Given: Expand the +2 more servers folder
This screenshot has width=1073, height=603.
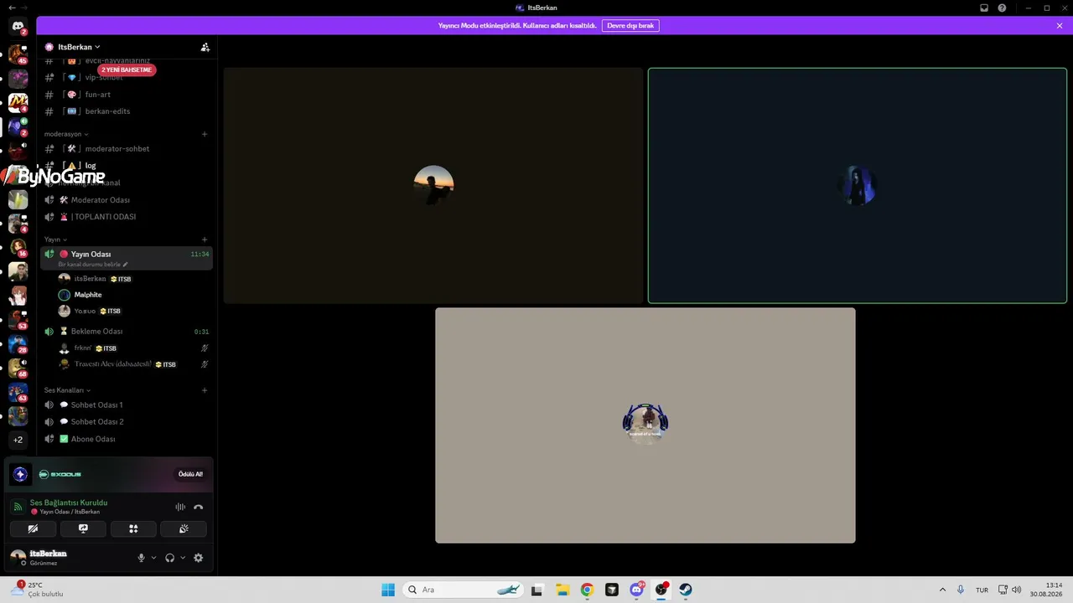Looking at the screenshot, I should point(18,440).
